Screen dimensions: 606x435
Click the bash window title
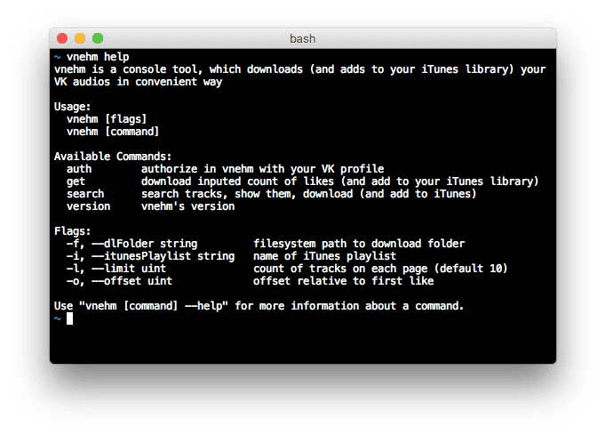point(303,39)
